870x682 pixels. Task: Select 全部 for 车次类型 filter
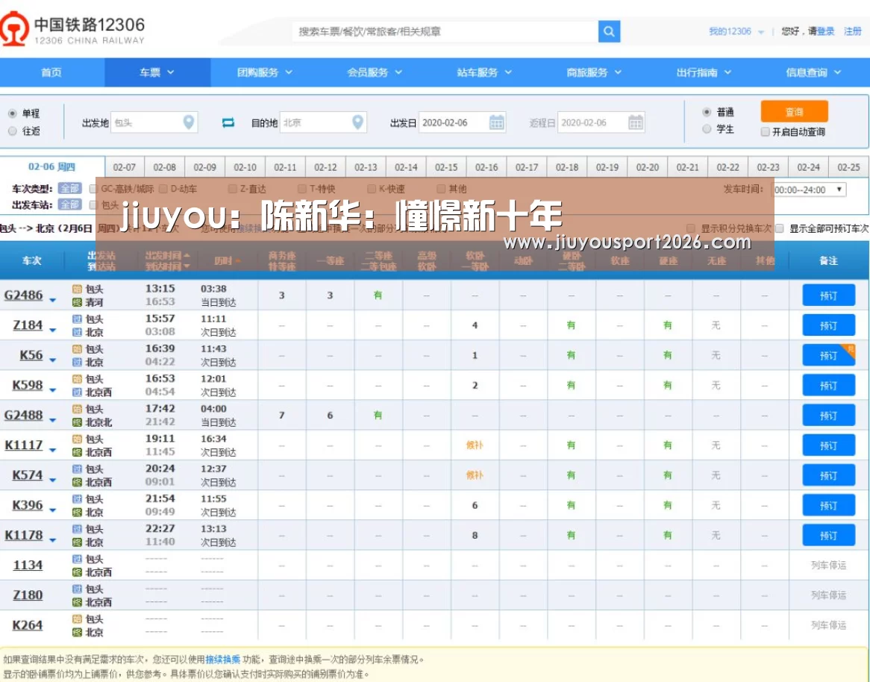coord(70,189)
